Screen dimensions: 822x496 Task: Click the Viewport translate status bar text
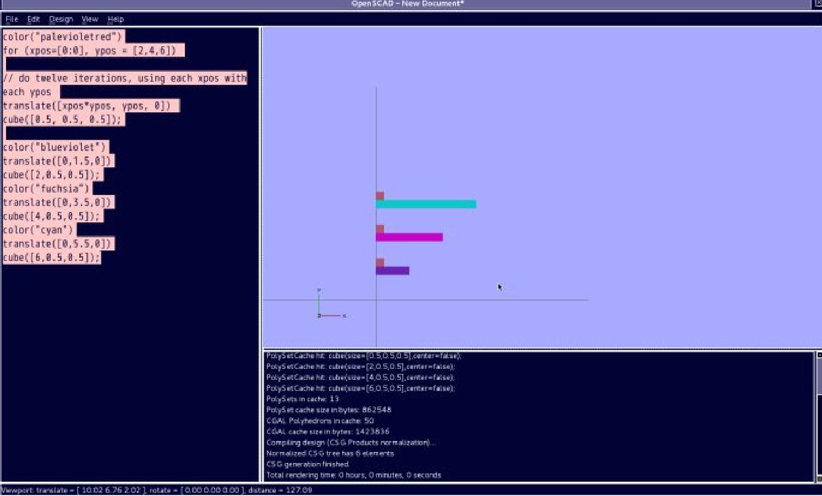[x=156, y=490]
